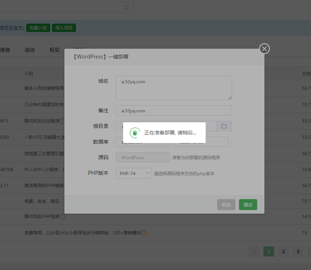Click the previous page arrow

pyautogui.click(x=254, y=251)
